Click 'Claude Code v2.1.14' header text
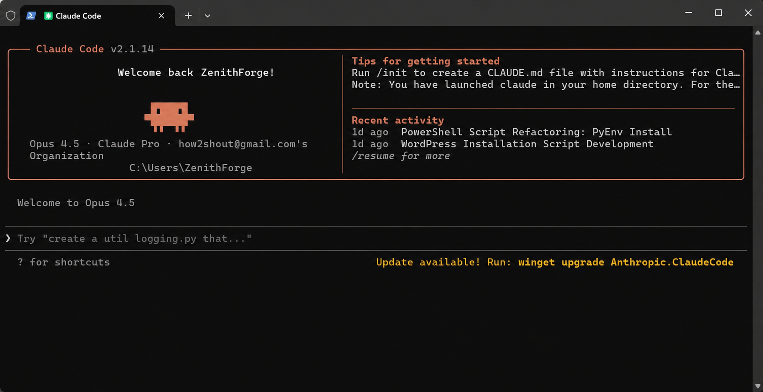The height and width of the screenshot is (392, 763). 95,49
